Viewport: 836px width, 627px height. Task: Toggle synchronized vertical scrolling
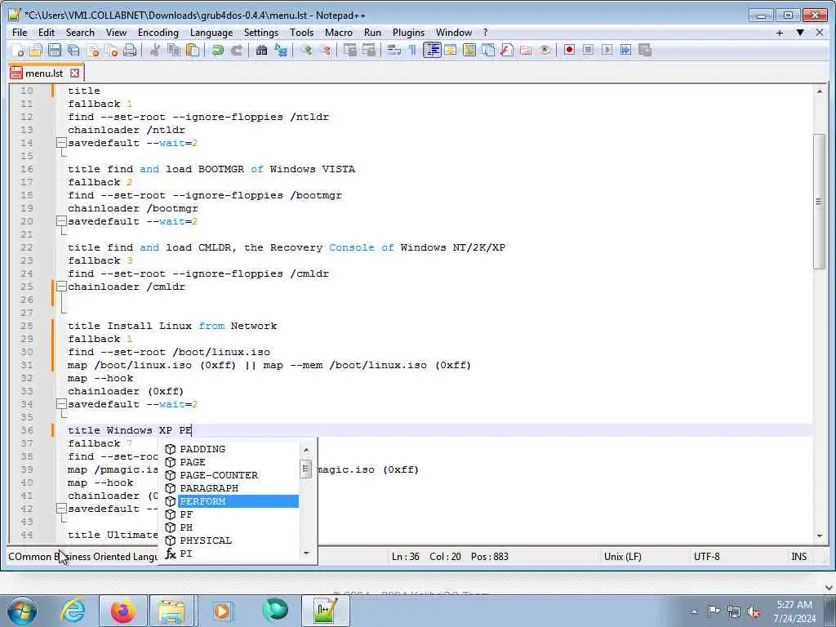349,50
